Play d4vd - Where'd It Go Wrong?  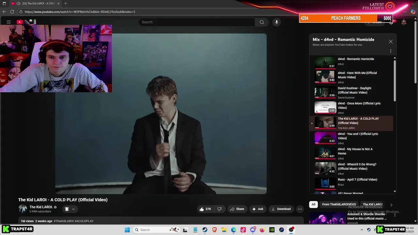[351, 169]
